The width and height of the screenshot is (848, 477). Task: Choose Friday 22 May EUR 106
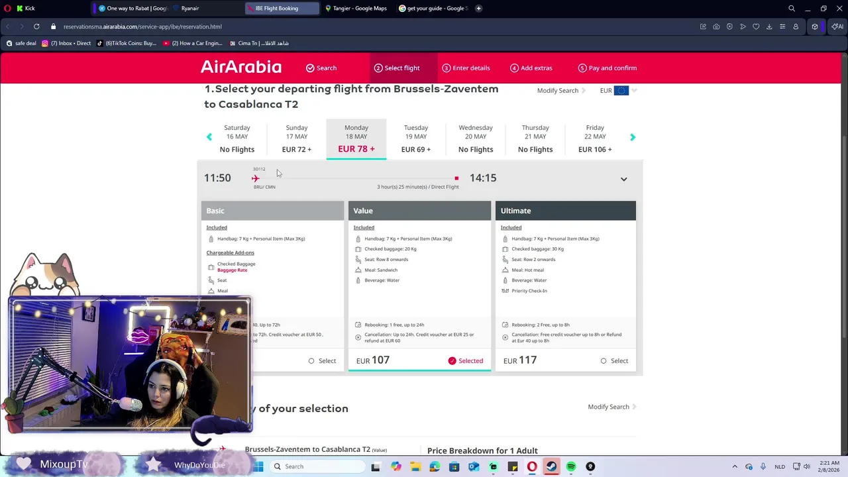595,138
